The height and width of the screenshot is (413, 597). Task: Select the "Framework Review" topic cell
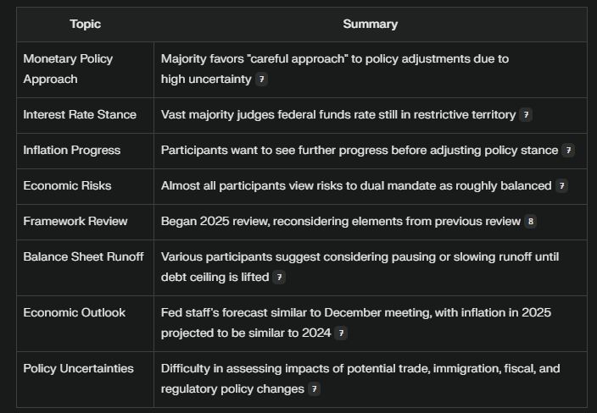[75, 222]
